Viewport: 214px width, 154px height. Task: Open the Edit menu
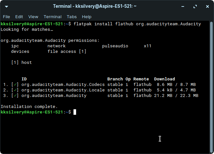(19, 17)
